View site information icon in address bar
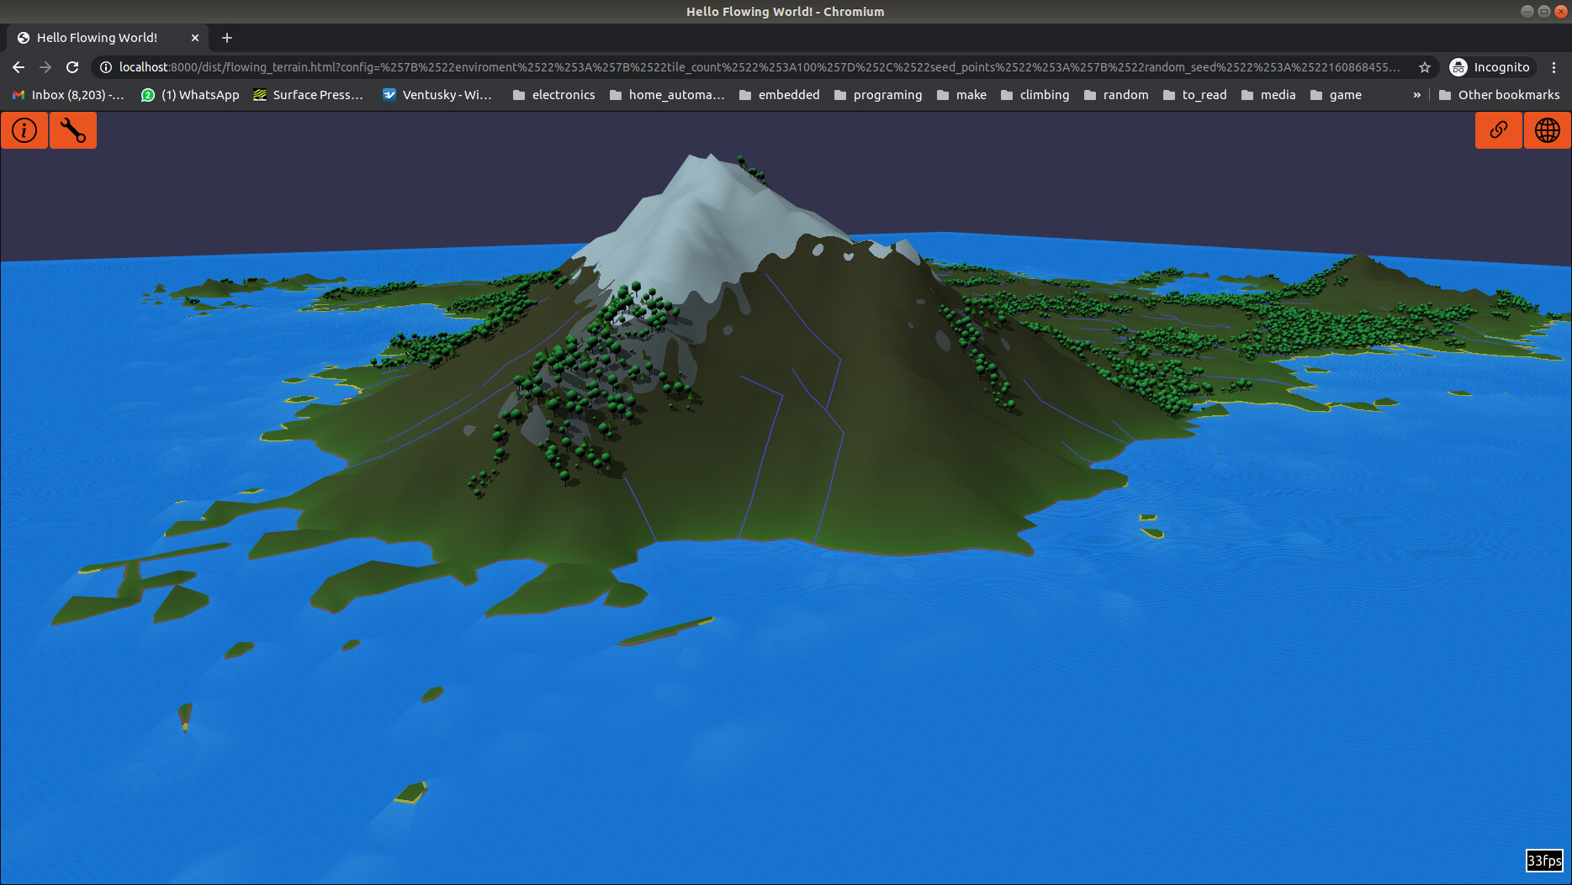Screen dimensions: 1572x885 pos(106,67)
